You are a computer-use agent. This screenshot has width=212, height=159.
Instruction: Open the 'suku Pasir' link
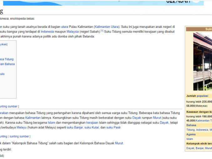click(x=114, y=127)
